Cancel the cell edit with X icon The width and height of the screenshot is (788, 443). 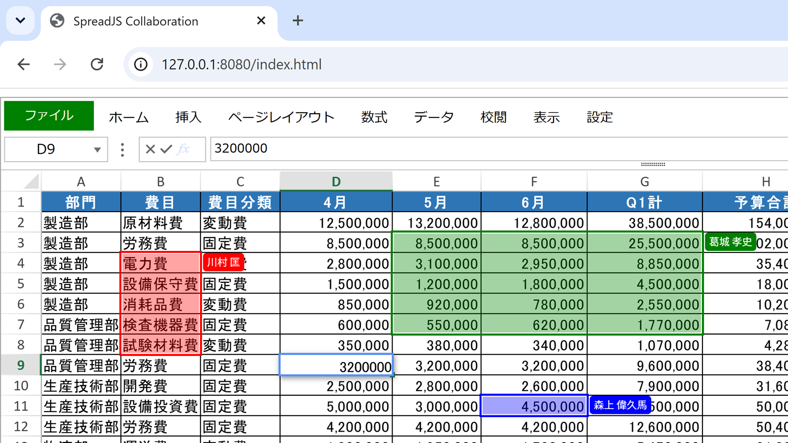(150, 149)
